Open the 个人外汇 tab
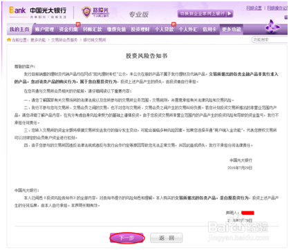The height and width of the screenshot is (250, 289). (x=188, y=30)
